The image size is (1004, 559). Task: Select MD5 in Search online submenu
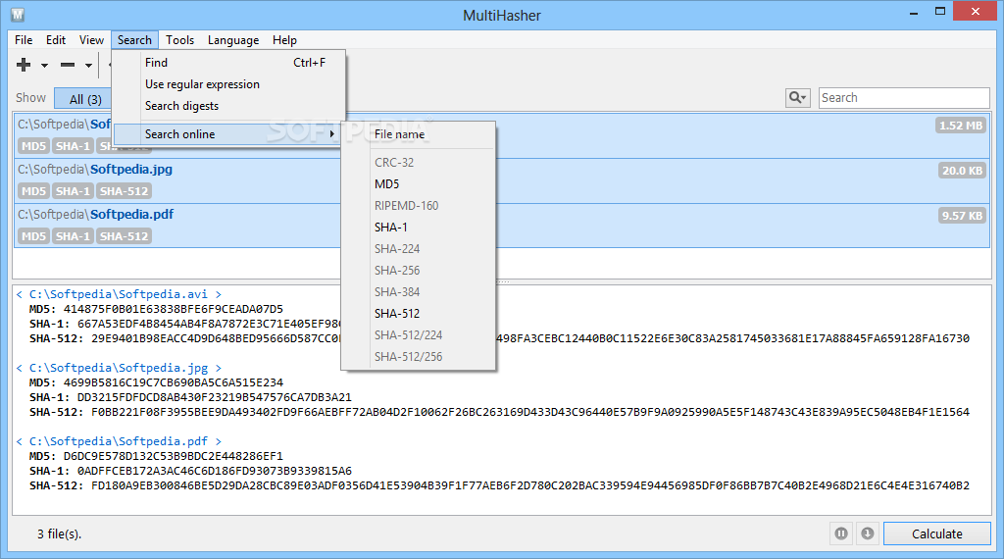tap(418, 184)
